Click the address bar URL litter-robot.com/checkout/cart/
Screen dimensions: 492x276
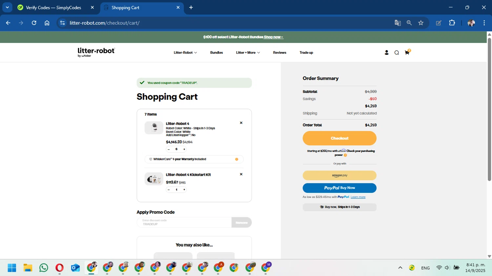pos(105,23)
